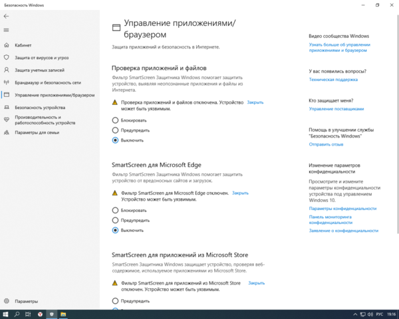The image size is (399, 319).
Task: Open link Узнать больше об управлении приложениями
Action: pyautogui.click(x=339, y=47)
